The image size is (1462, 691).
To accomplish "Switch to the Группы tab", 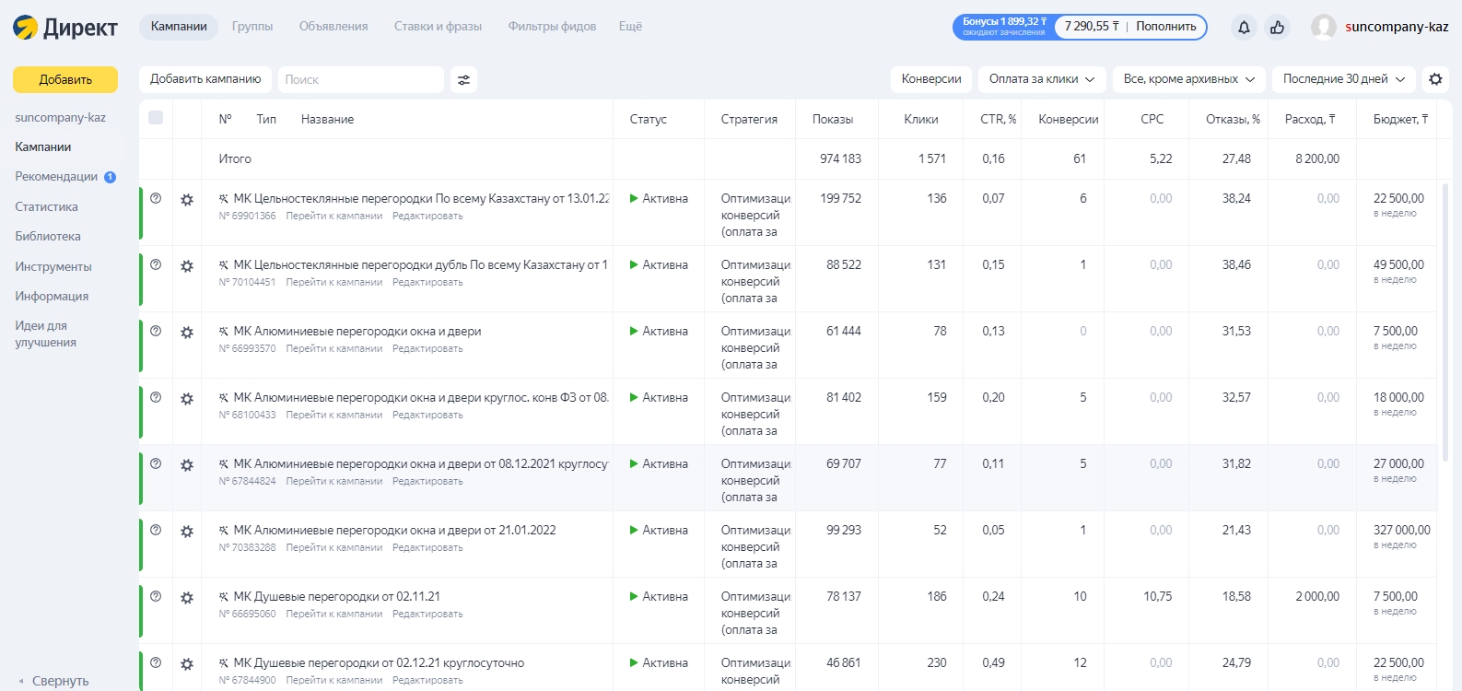I will [x=252, y=27].
